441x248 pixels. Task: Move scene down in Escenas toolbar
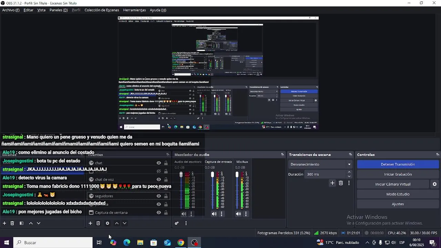(x=39, y=223)
